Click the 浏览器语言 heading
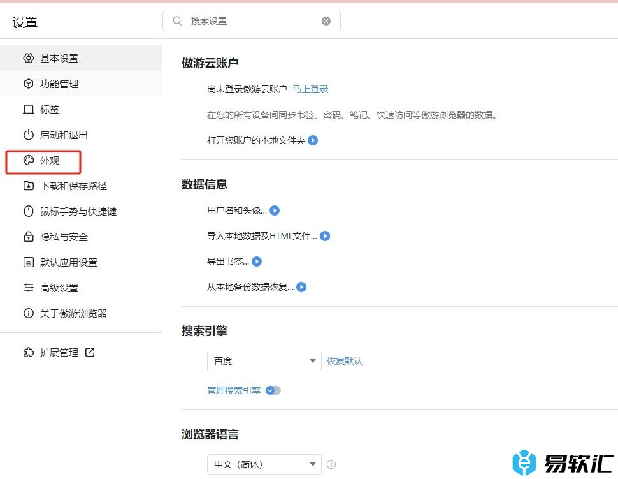This screenshot has height=479, width=618. coord(210,434)
